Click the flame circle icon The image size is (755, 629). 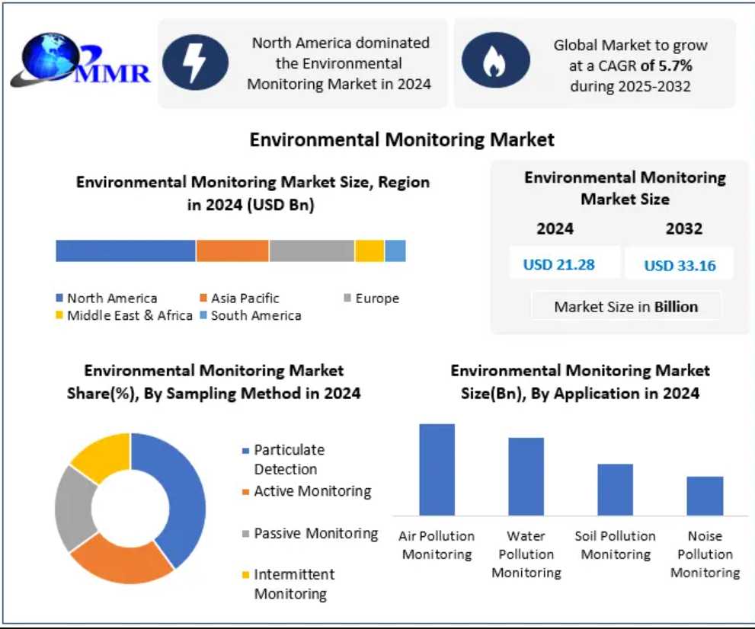[x=494, y=64]
